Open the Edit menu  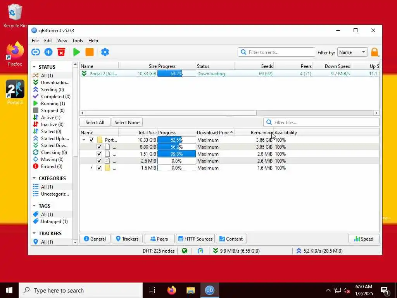[x=48, y=40]
